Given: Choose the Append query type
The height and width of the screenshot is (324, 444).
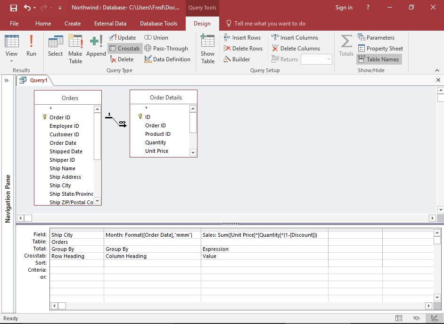Looking at the screenshot, I should coord(96,46).
